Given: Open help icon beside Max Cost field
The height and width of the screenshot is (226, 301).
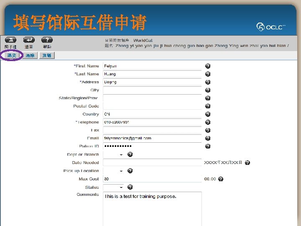Looking at the screenshot, I should pos(221,179).
